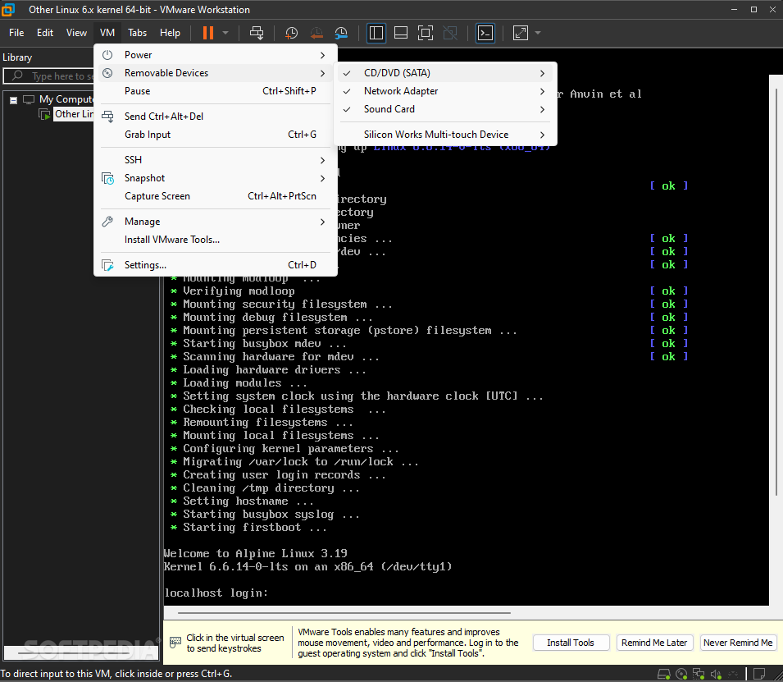
Task: Click the stretch guest display toolbar icon
Action: click(521, 33)
